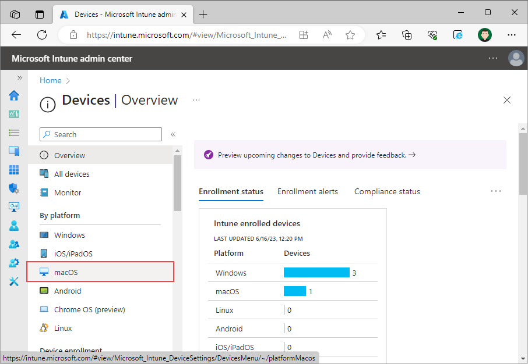Close the Devices Intune browser tab
The height and width of the screenshot is (364, 528).
click(x=184, y=15)
